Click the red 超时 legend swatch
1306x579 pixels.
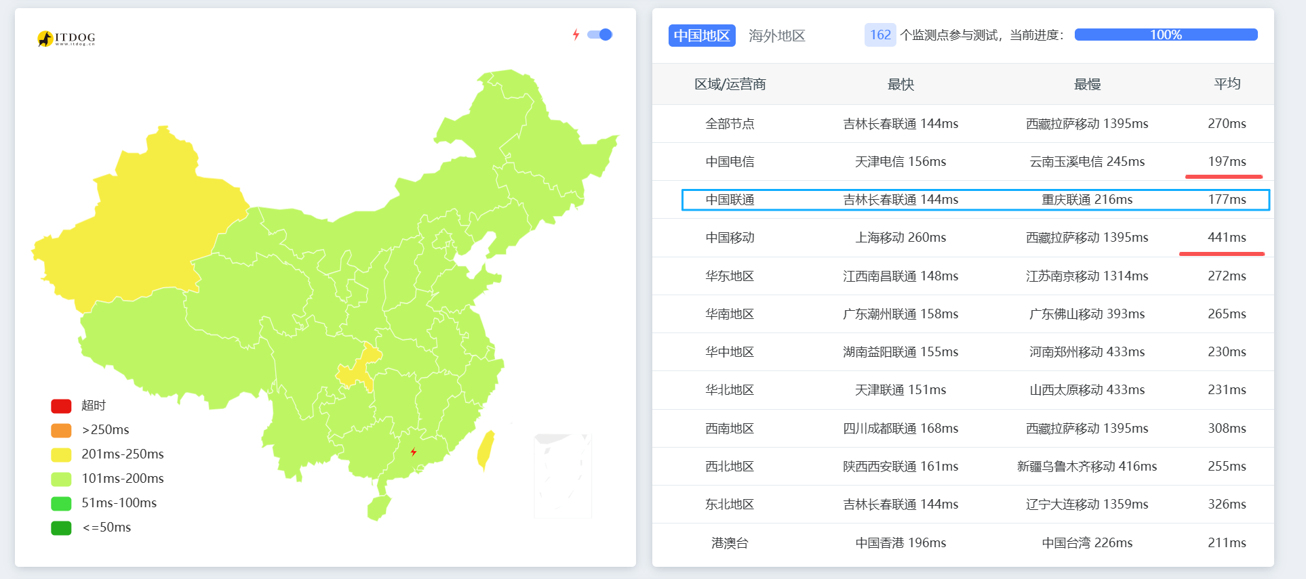click(61, 406)
